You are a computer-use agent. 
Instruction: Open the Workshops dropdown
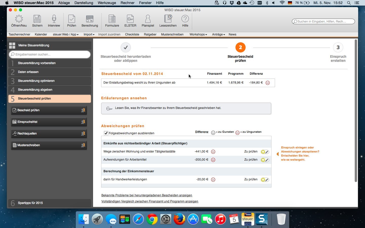[x=198, y=34]
